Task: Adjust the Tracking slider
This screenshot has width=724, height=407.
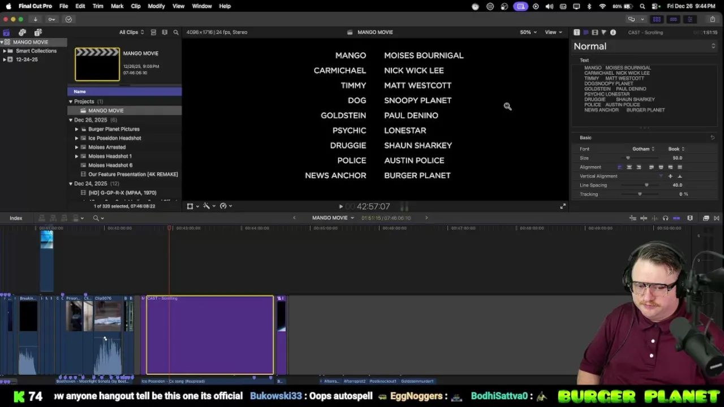Action: 640,194
